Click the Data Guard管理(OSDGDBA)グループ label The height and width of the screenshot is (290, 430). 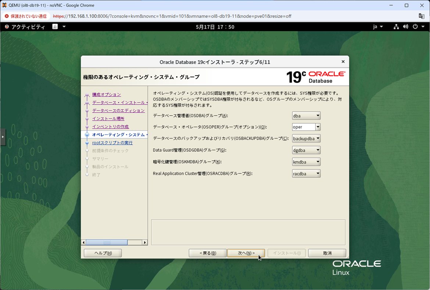click(x=190, y=150)
